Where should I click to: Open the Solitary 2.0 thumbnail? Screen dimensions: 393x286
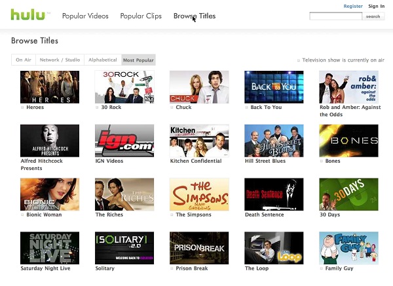point(124,248)
